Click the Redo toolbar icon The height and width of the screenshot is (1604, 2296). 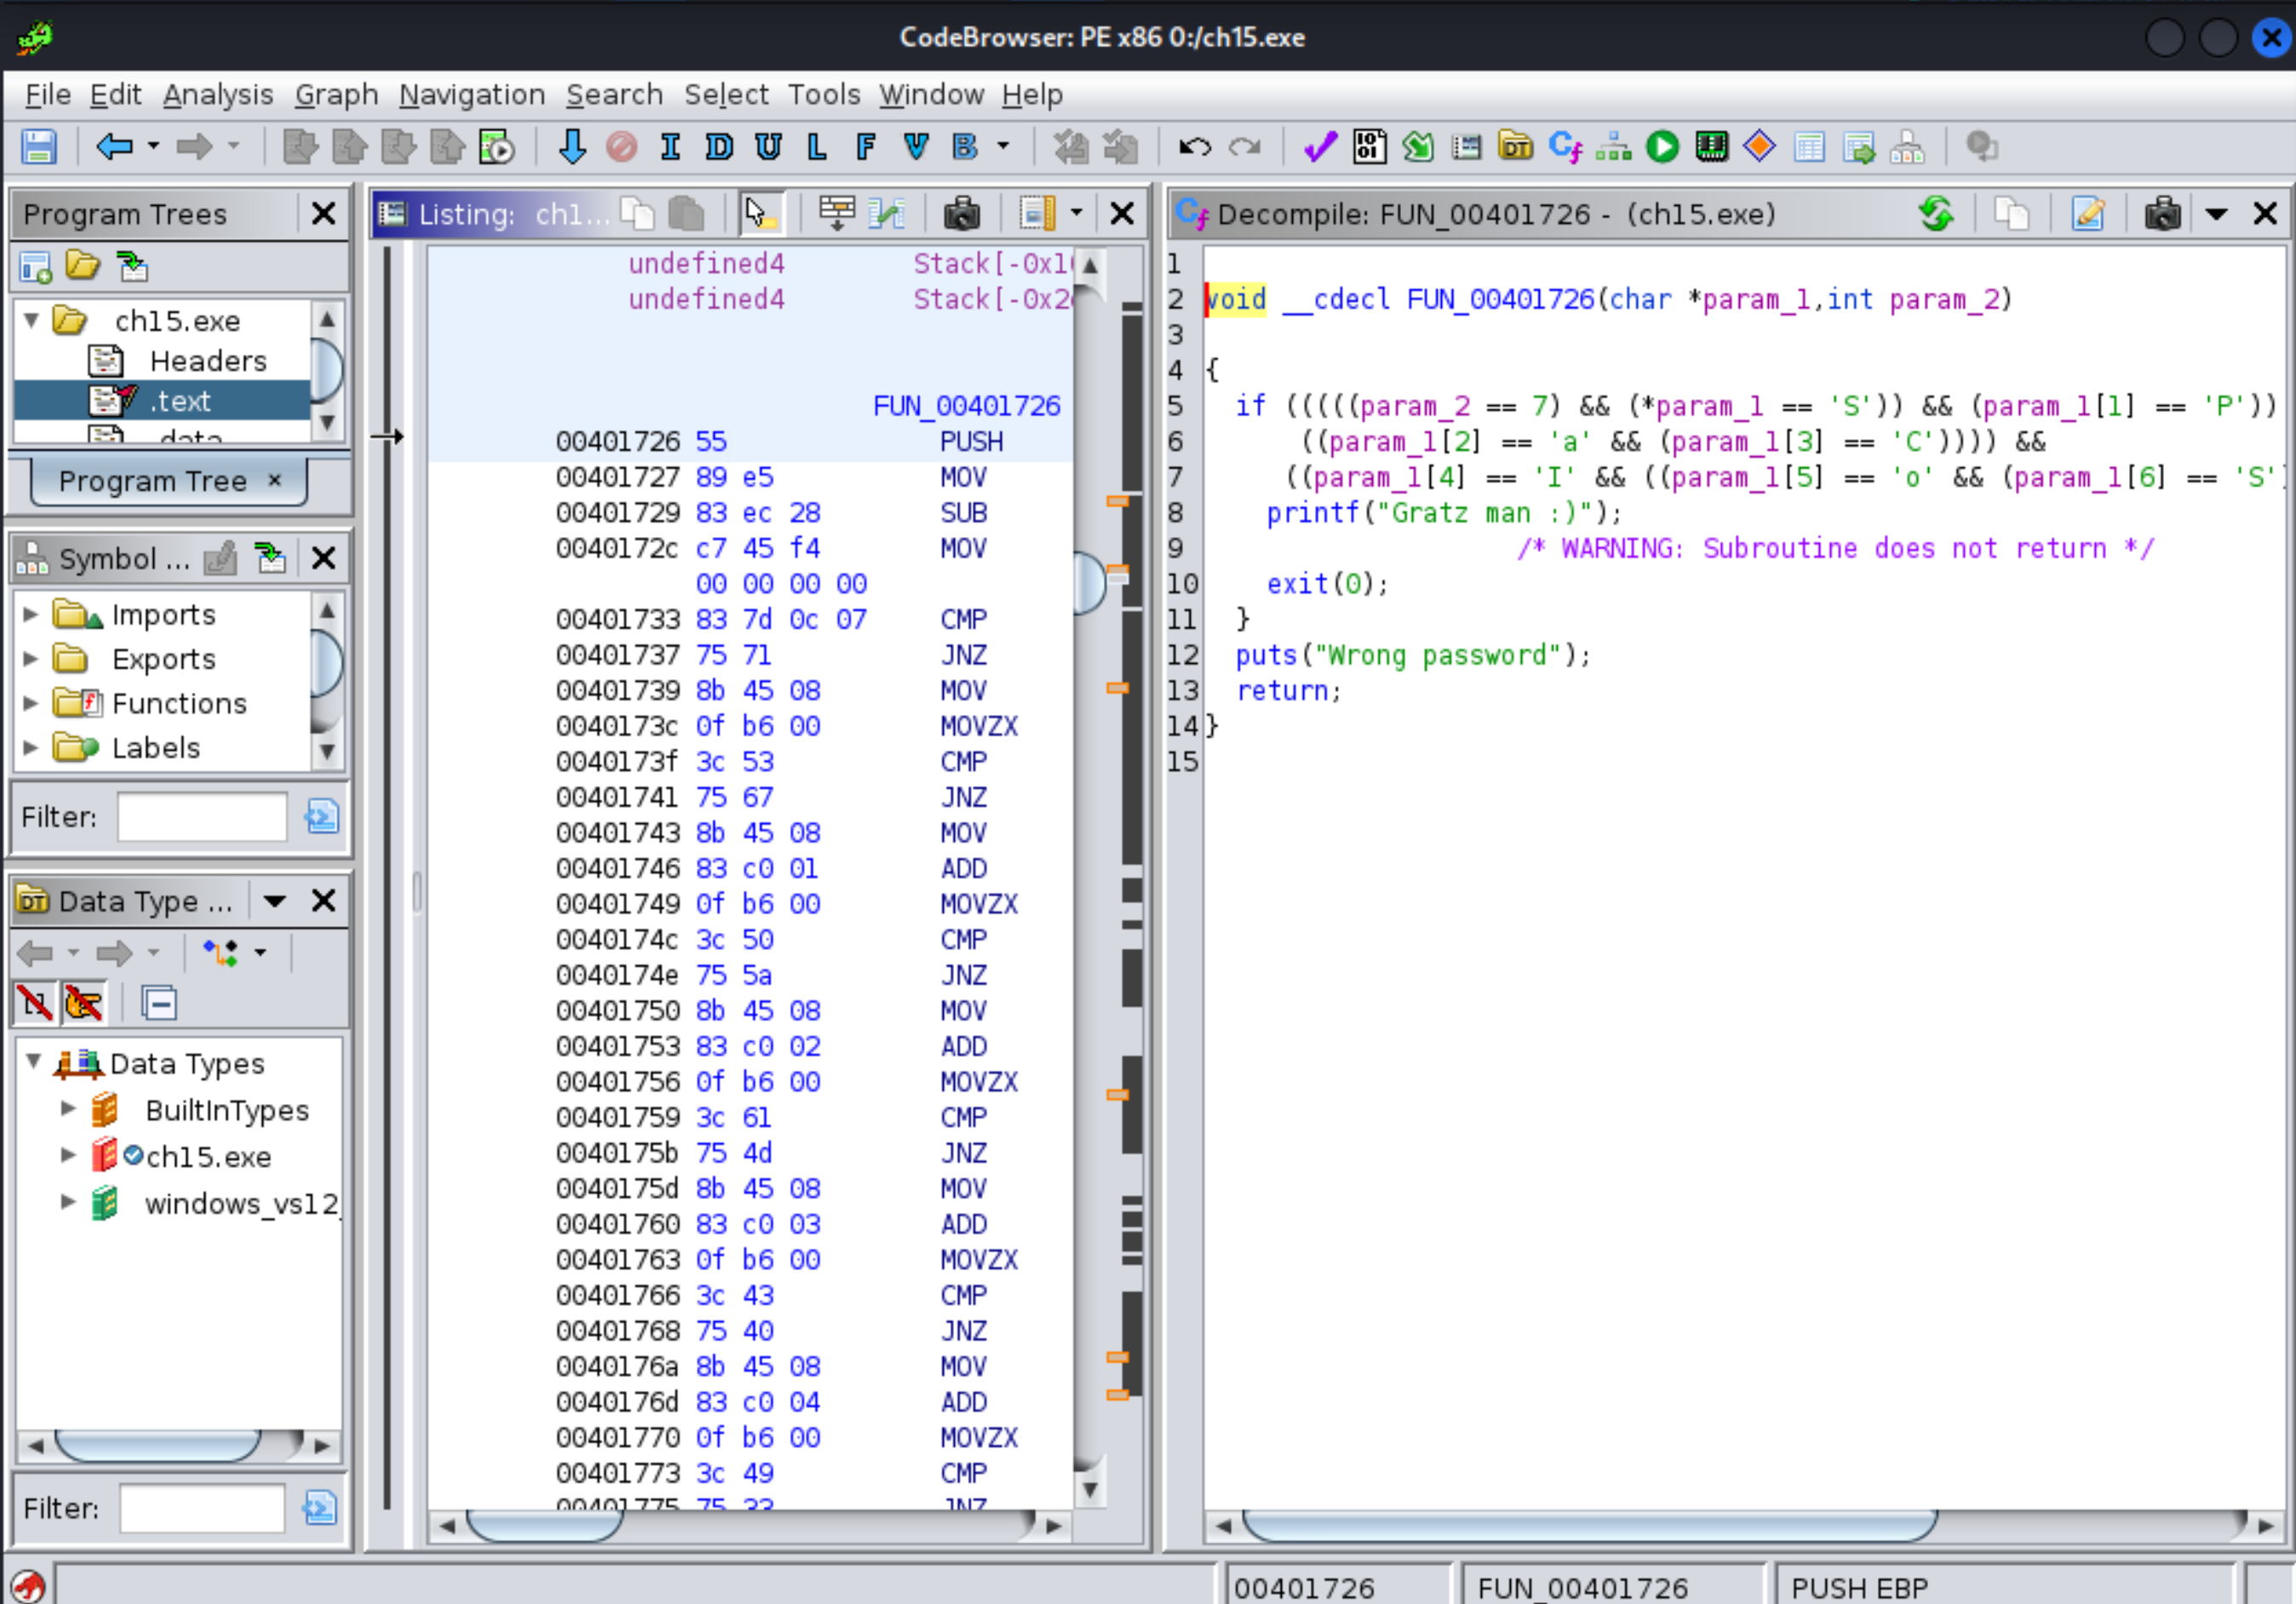click(x=1245, y=147)
